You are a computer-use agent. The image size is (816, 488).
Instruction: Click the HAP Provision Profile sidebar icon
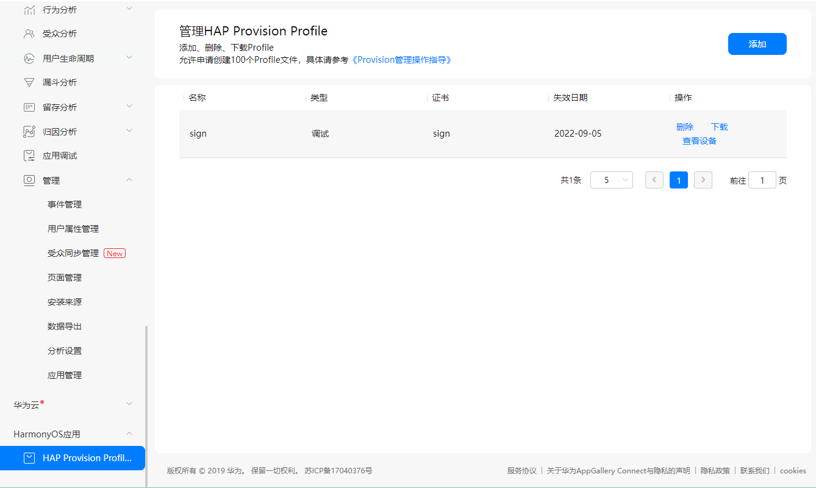[x=29, y=458]
